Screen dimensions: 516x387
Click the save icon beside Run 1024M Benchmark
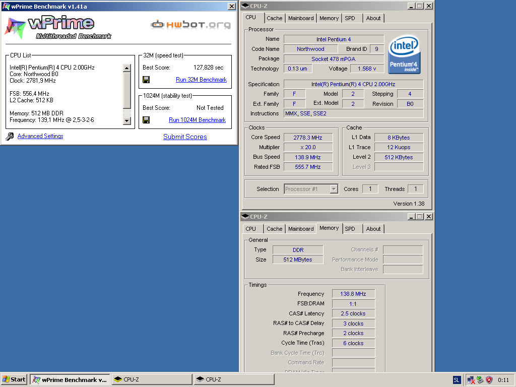point(146,120)
